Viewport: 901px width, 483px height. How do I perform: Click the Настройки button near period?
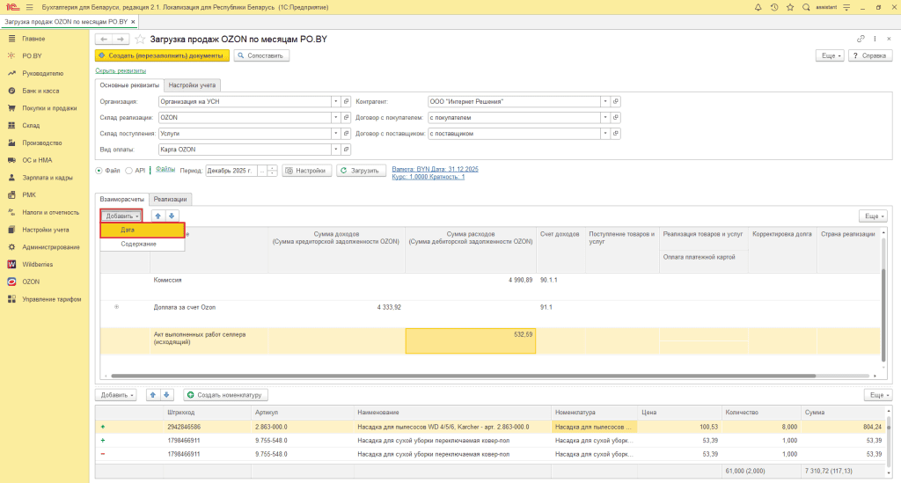[x=306, y=171]
